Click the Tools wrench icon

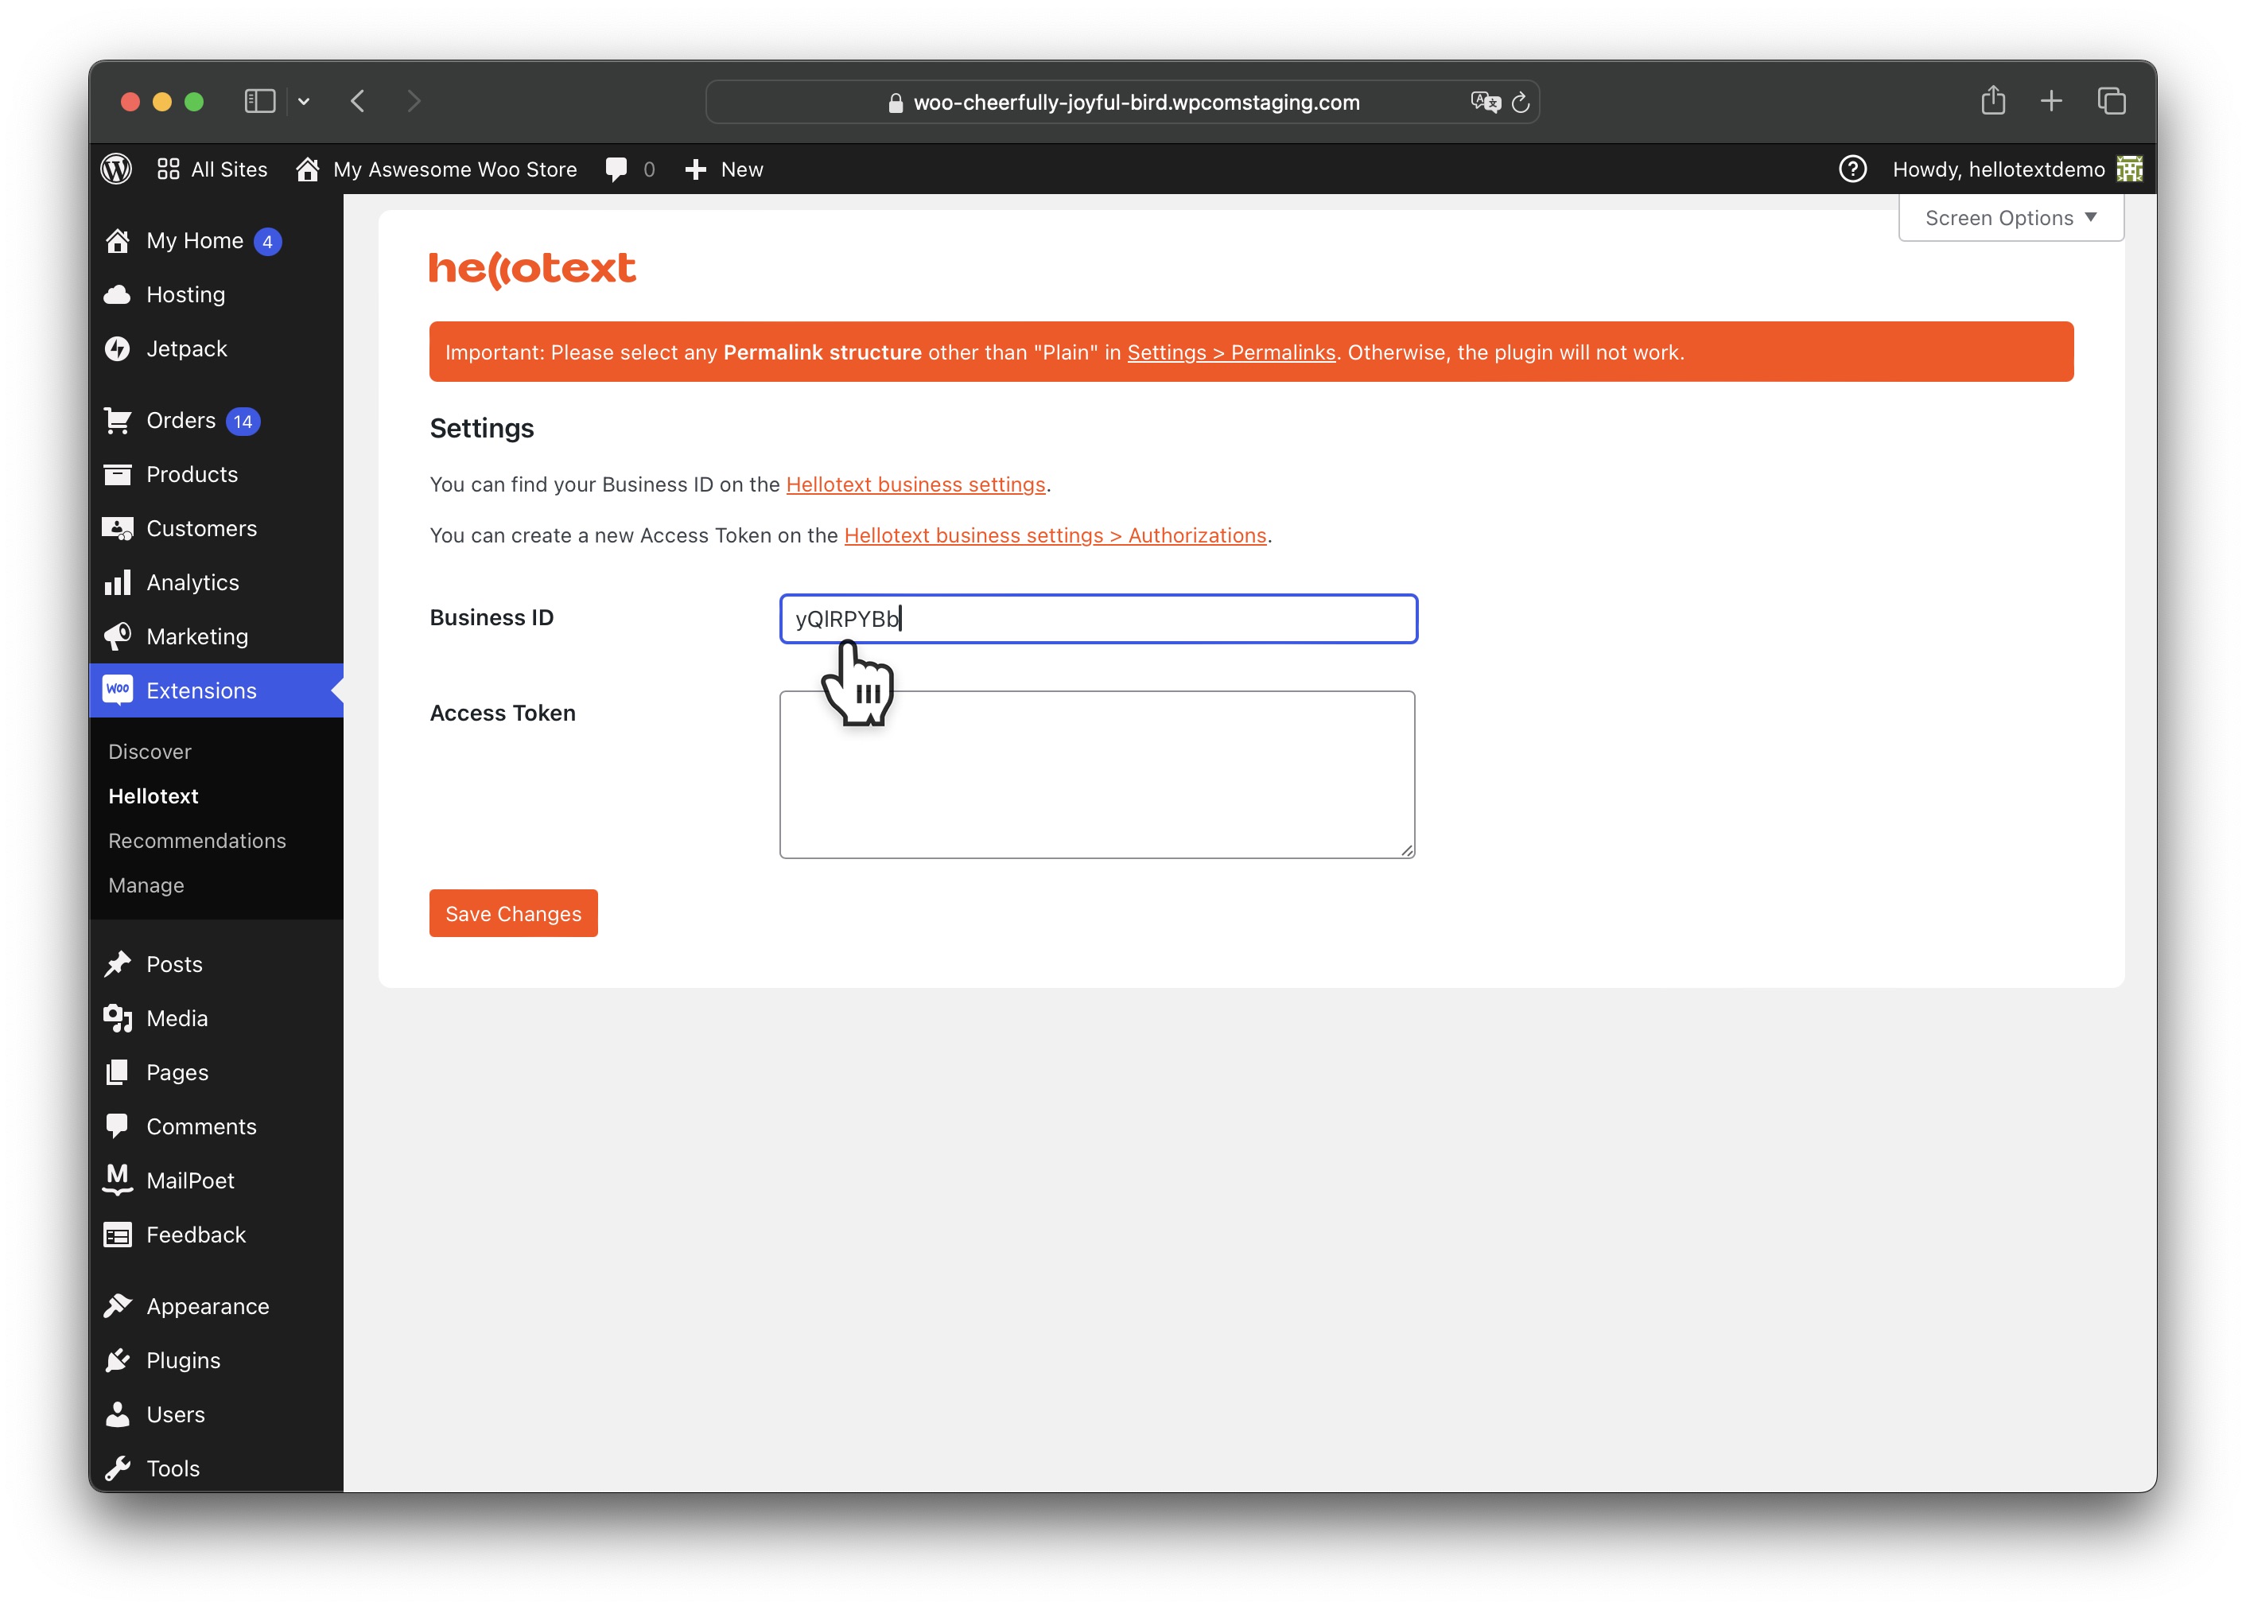pos(118,1468)
